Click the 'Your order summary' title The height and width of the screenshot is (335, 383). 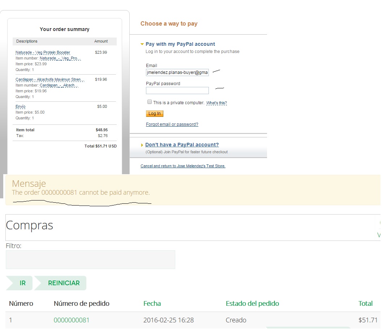point(64,29)
